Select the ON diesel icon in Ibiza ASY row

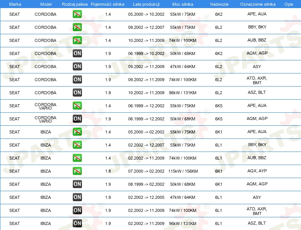[x=77, y=197]
